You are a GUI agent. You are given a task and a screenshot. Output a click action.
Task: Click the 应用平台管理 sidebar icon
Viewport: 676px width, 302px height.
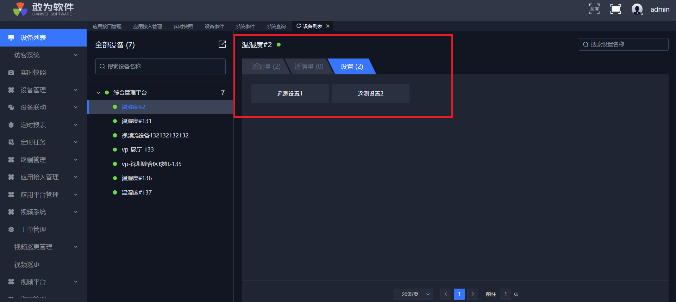11,195
